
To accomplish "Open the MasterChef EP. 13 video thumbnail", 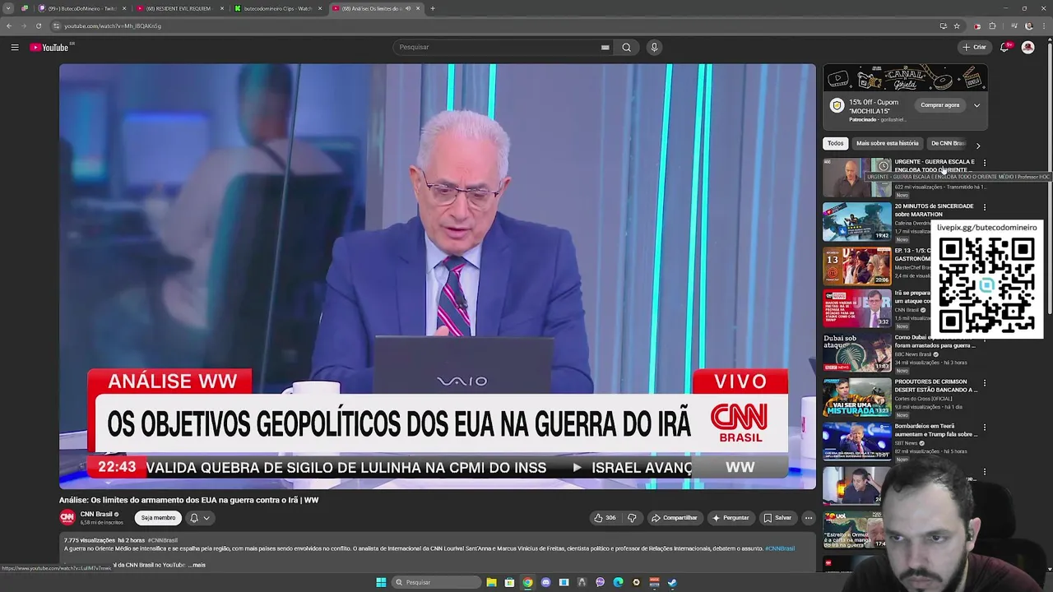I will pyautogui.click(x=856, y=266).
